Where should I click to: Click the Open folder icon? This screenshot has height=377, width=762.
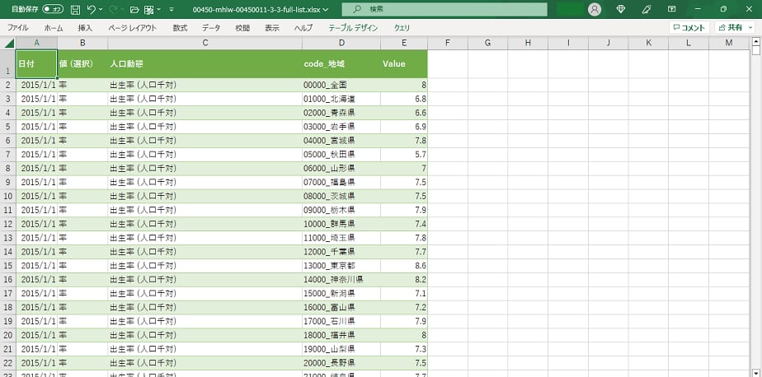tap(134, 9)
